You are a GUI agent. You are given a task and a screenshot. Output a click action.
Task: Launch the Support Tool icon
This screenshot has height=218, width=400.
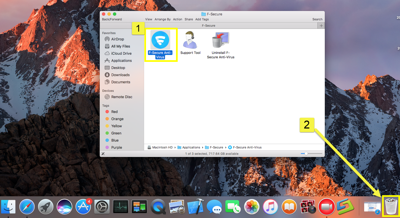pos(190,40)
